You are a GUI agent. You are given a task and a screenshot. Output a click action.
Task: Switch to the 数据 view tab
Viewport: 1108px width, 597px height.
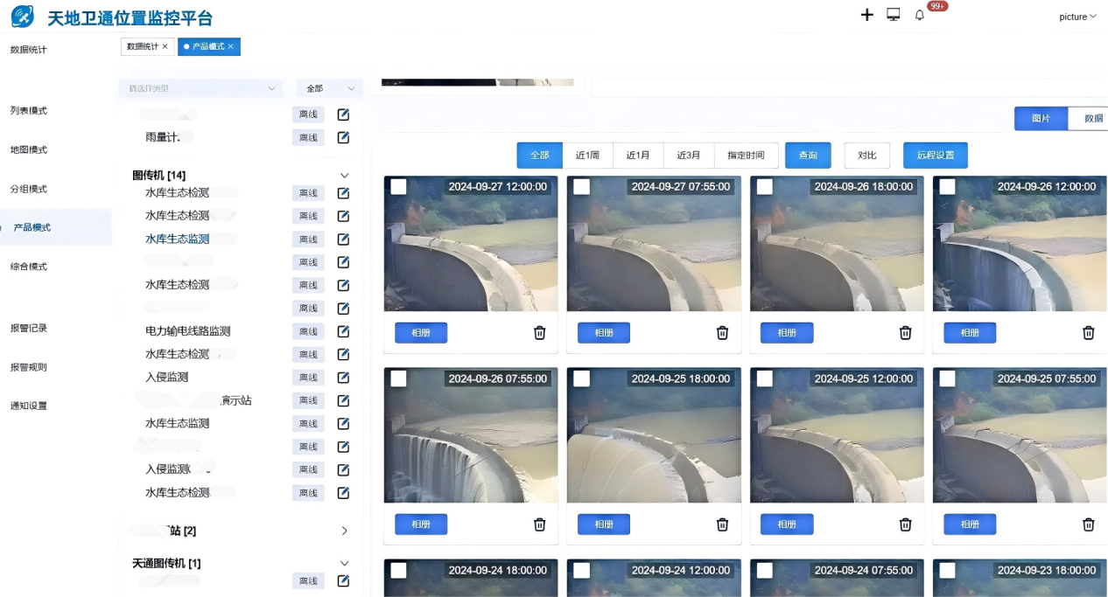[1089, 118]
